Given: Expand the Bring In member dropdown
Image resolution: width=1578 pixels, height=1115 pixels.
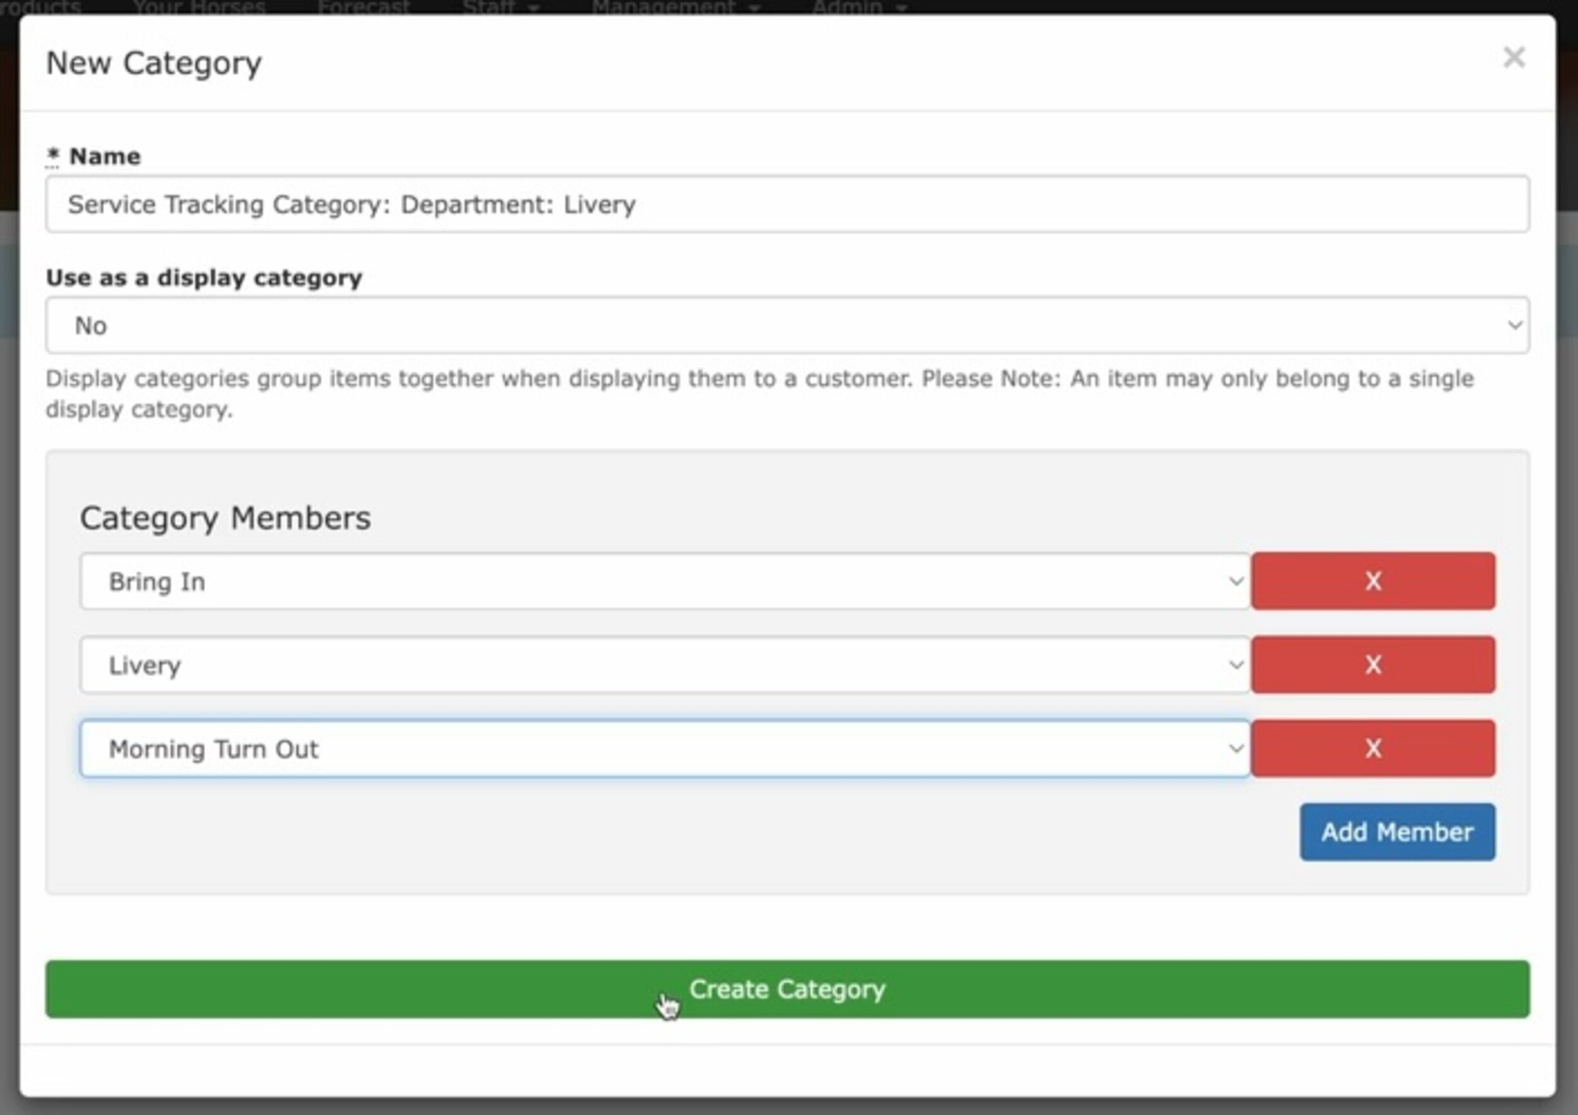Looking at the screenshot, I should tap(664, 582).
